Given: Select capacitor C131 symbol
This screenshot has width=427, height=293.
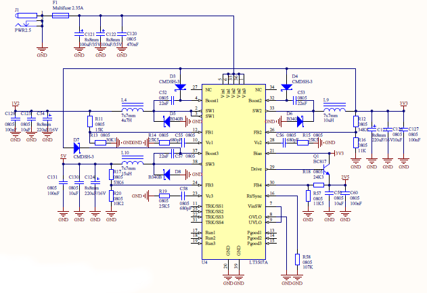Looking at the screenshot, I should 63,183.
